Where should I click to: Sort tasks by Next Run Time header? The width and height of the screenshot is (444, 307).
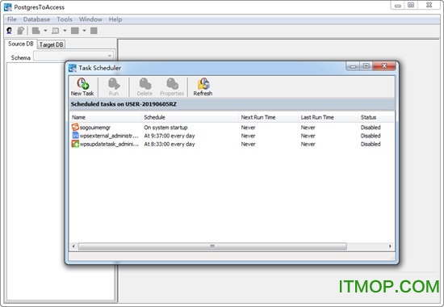coord(258,117)
